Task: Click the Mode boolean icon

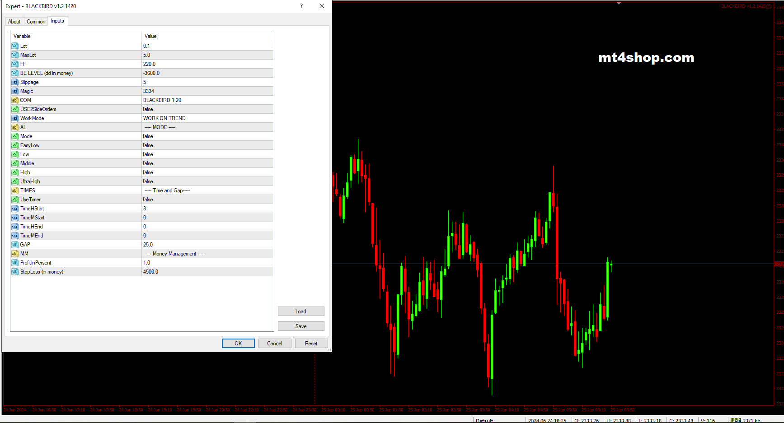Action: pyautogui.click(x=15, y=136)
